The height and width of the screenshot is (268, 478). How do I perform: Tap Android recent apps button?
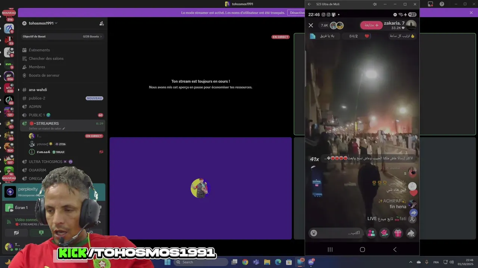(330, 249)
